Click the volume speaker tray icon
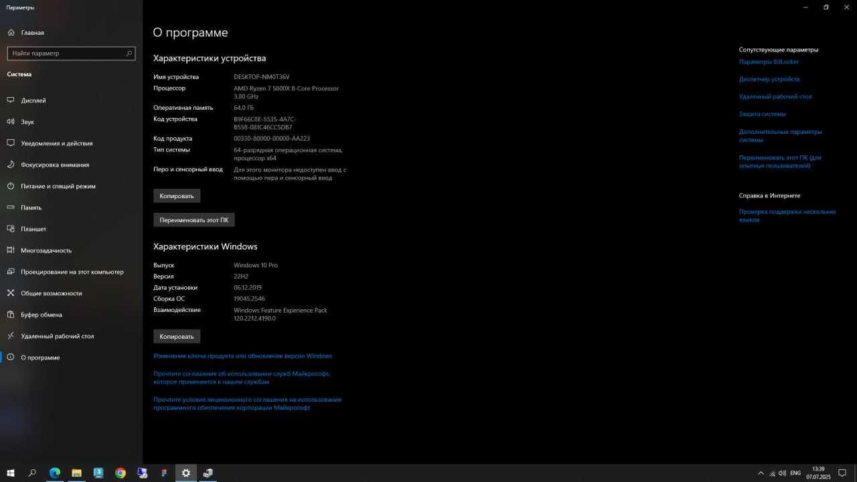 point(783,473)
